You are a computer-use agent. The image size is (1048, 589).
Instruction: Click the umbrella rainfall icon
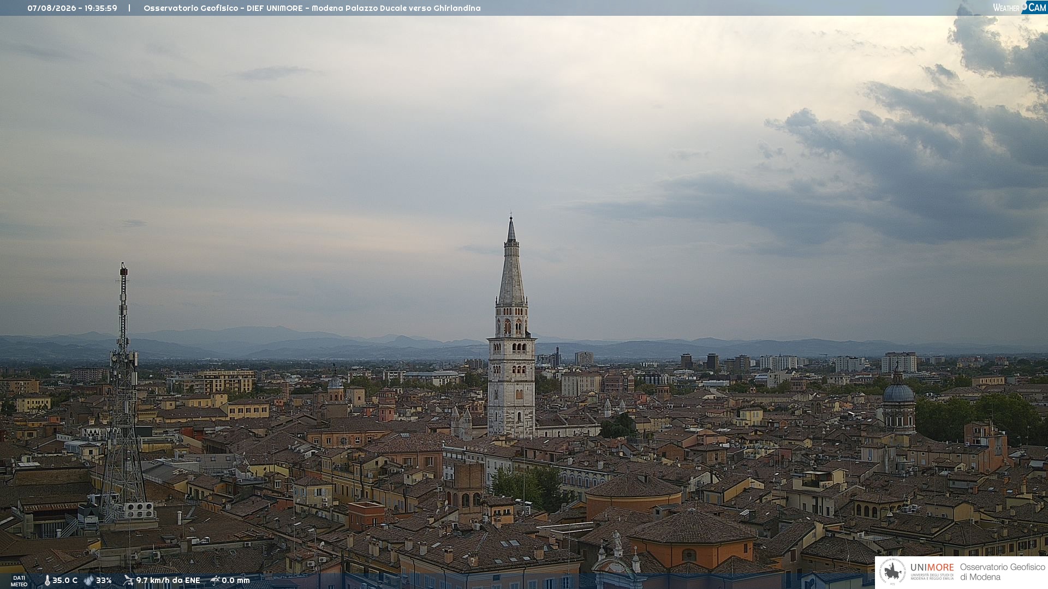[x=215, y=580]
